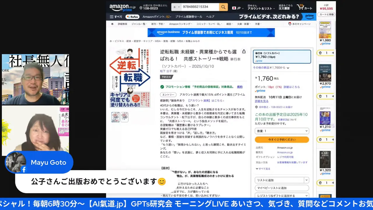This screenshot has width=373, height=210.
Task: Click the 本のキャンペーン ribbon icon
Action: (x=290, y=24)
